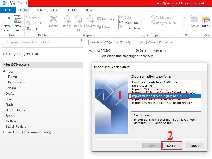
Task: Click the Forward icon
Action: point(90,21)
